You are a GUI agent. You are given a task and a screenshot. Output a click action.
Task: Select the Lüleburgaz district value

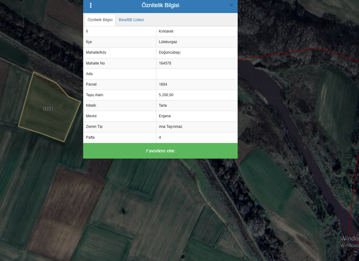(168, 42)
